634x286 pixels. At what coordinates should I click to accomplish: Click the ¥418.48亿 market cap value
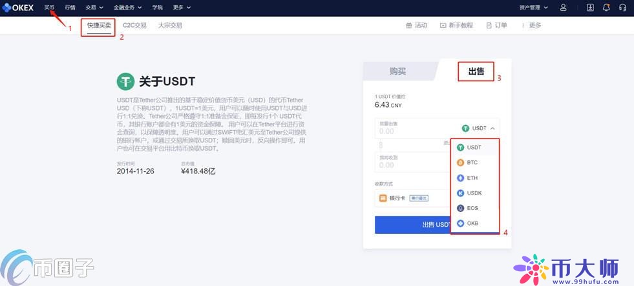click(x=198, y=171)
